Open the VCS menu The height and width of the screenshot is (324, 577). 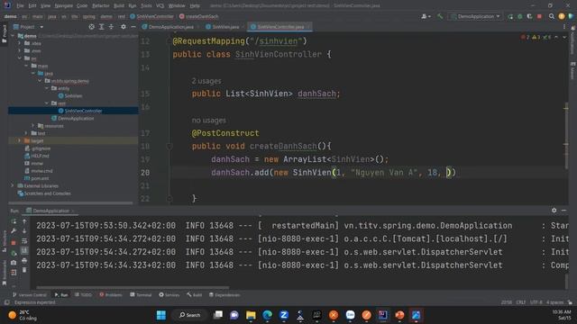[160, 5]
